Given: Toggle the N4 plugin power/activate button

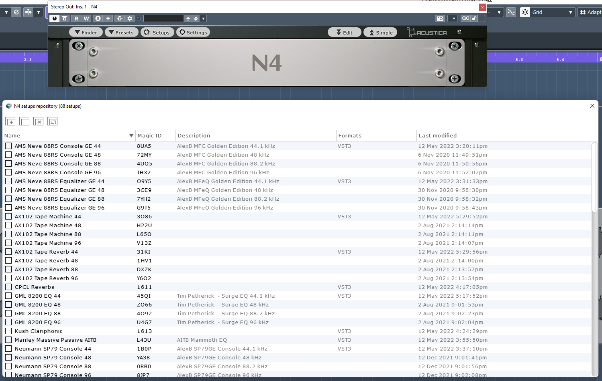Looking at the screenshot, I should click(x=55, y=18).
